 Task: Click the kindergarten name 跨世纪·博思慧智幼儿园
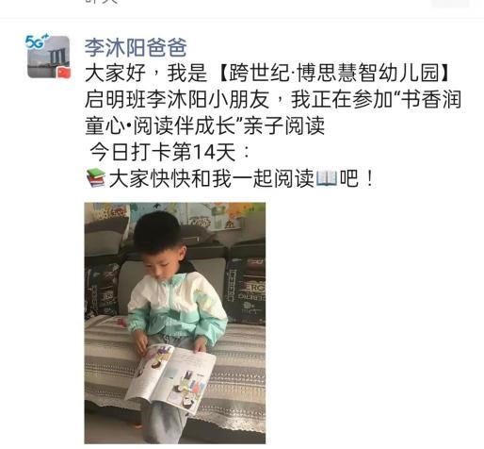pos(334,73)
